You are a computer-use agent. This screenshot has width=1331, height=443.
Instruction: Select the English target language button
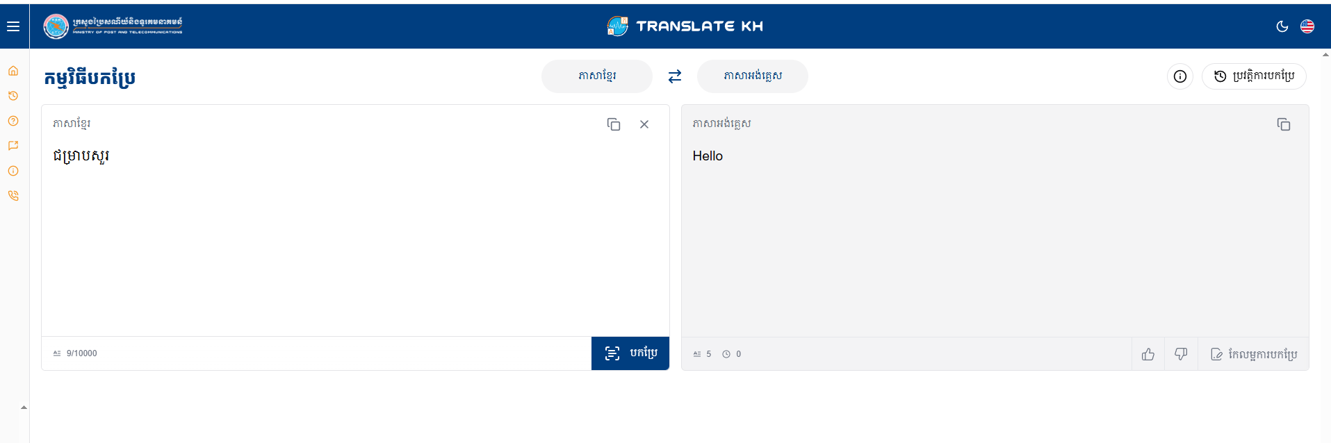click(x=753, y=76)
